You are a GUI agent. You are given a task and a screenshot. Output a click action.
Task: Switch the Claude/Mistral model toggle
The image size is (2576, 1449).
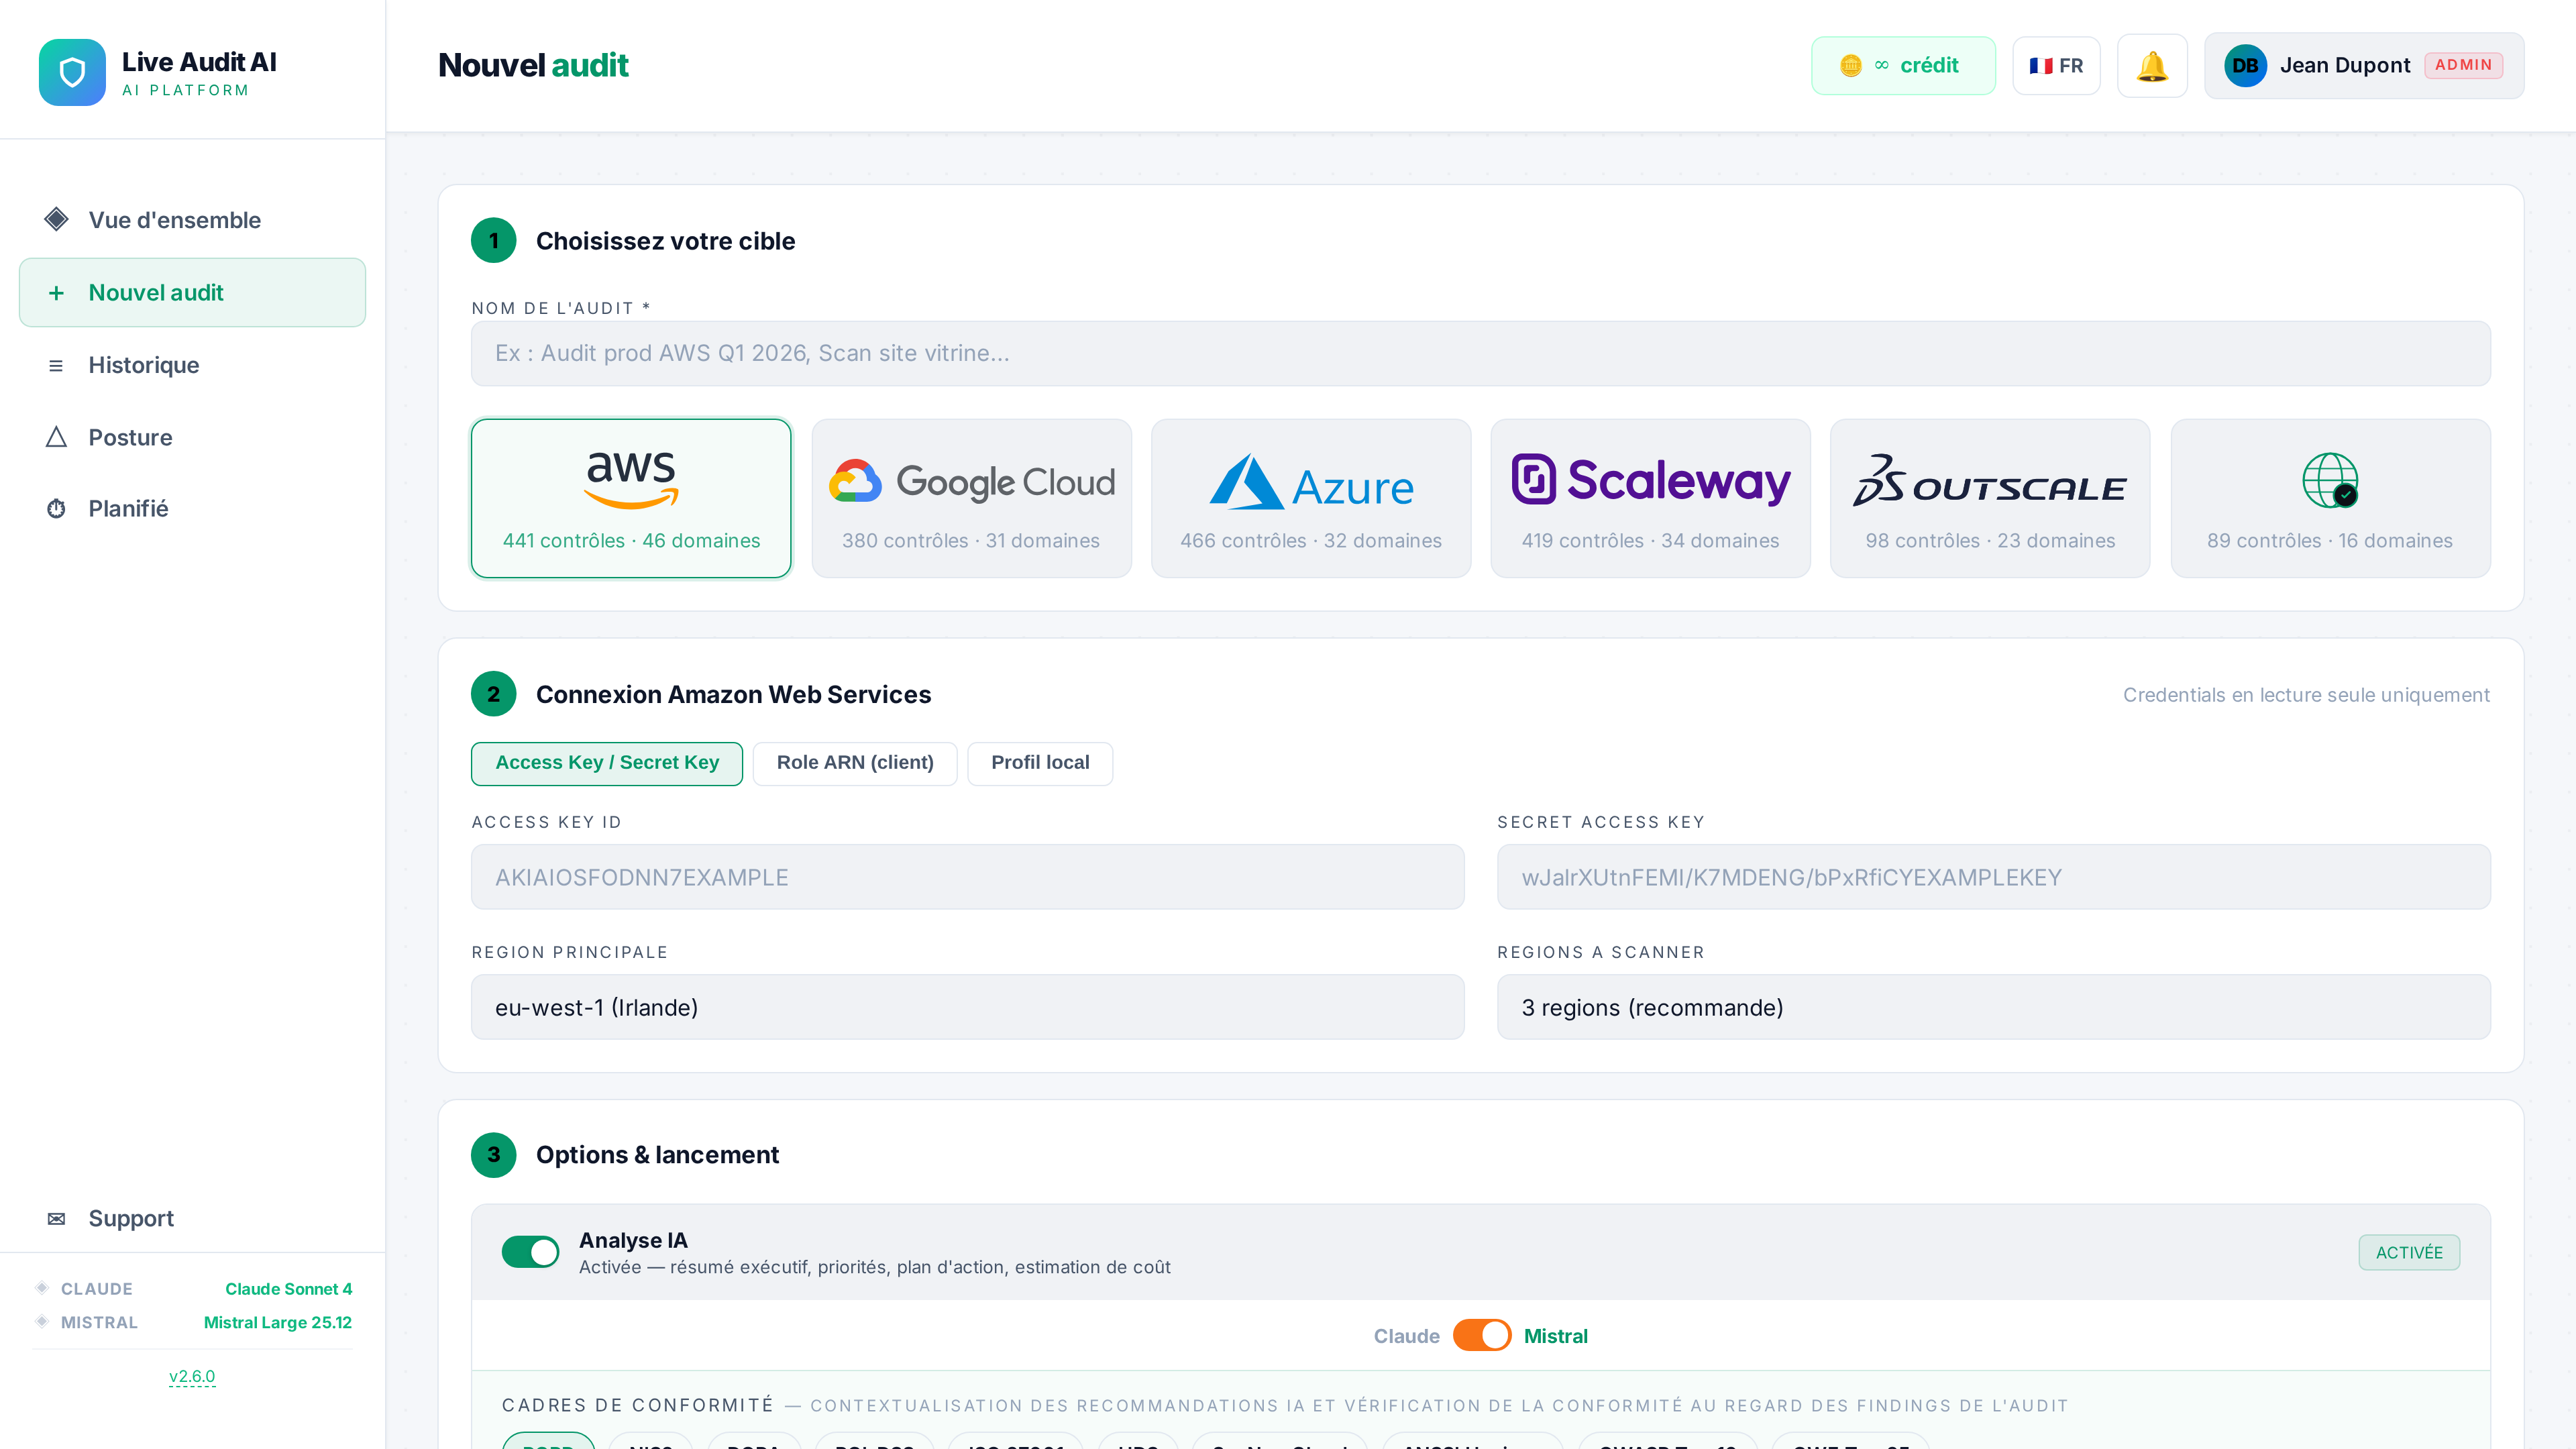click(x=1481, y=1336)
